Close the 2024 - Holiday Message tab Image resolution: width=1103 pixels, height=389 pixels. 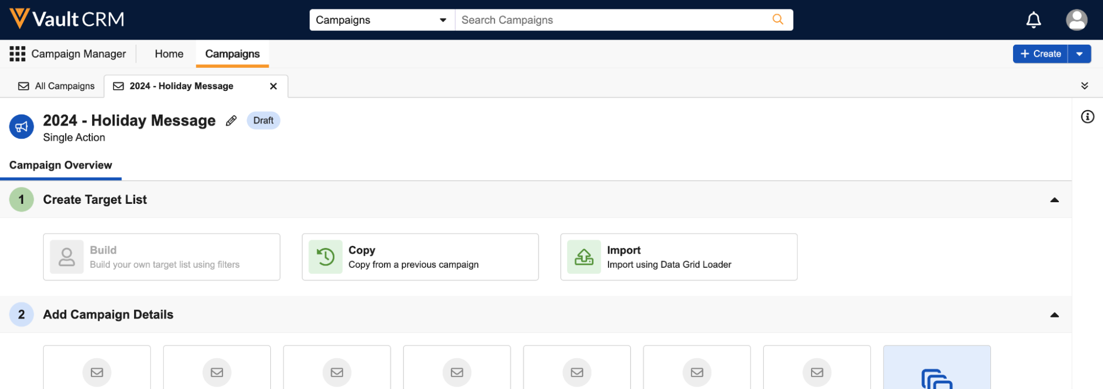point(273,87)
